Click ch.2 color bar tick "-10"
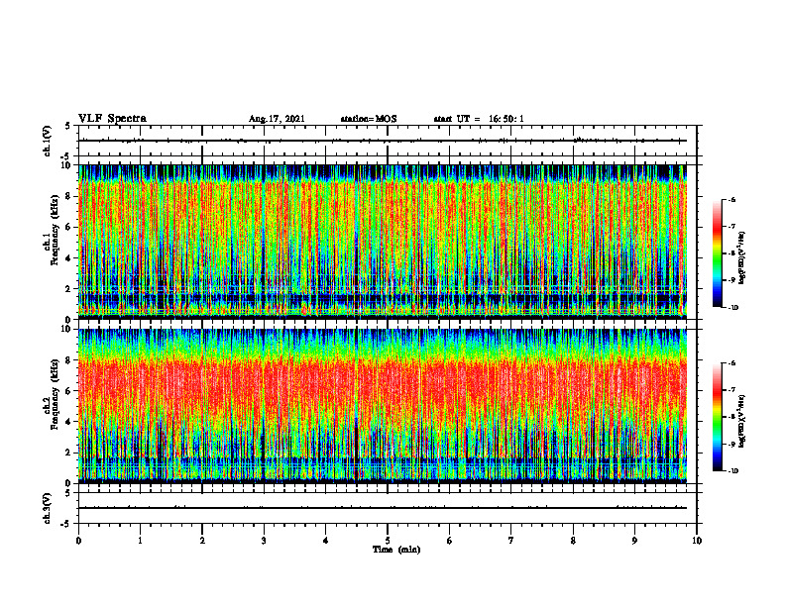Screen dimensions: 785x606 pyautogui.click(x=732, y=471)
